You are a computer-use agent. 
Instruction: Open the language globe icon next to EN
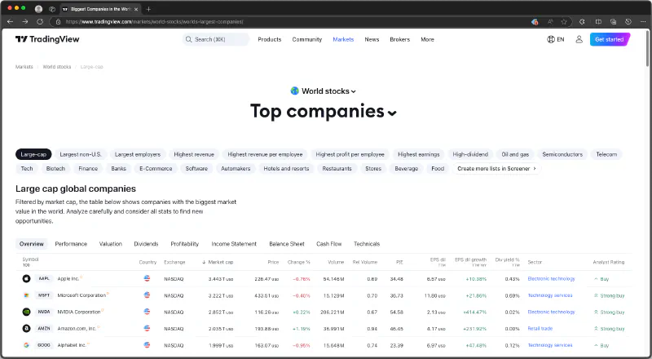click(x=551, y=39)
